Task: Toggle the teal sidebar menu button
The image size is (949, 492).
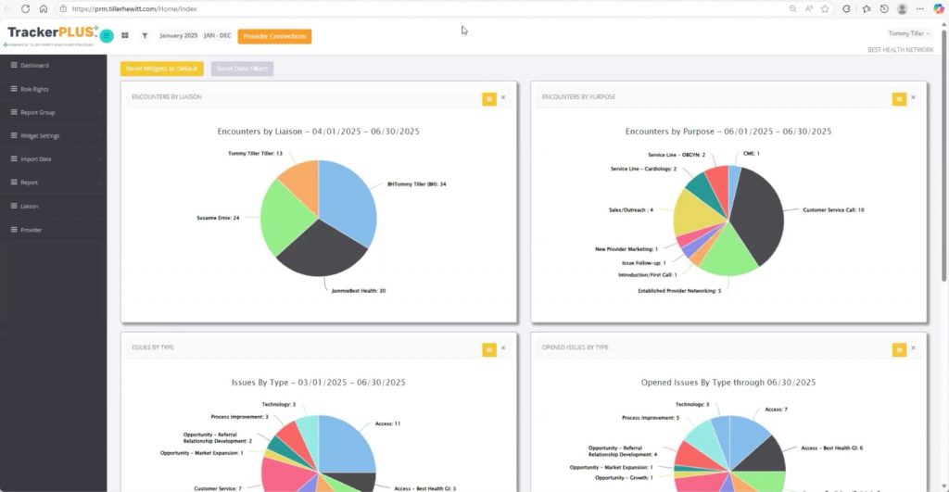Action: point(107,36)
